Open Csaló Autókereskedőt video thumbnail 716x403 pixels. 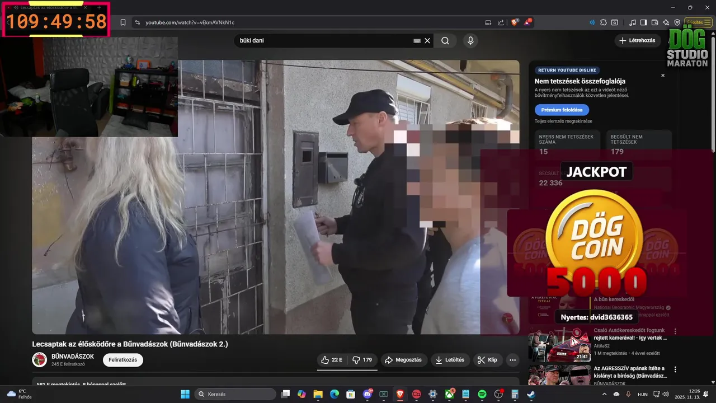[559, 345]
